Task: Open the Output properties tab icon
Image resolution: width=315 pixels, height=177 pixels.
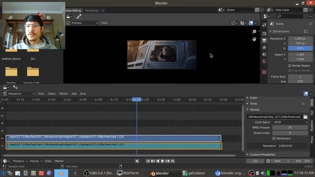Action: [264, 40]
